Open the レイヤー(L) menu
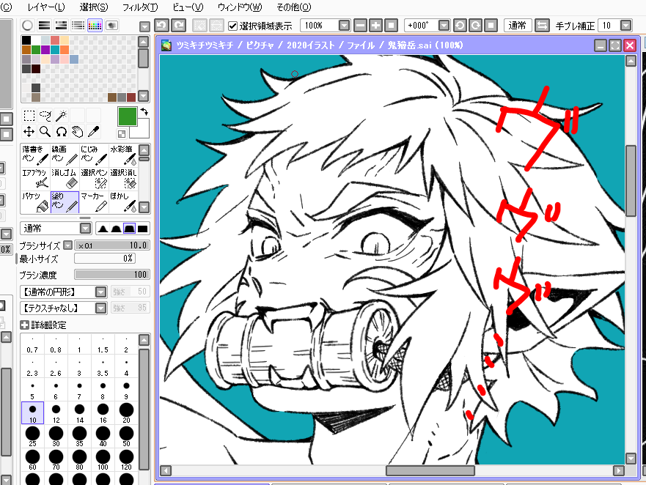Image resolution: width=646 pixels, height=485 pixels. point(45,7)
